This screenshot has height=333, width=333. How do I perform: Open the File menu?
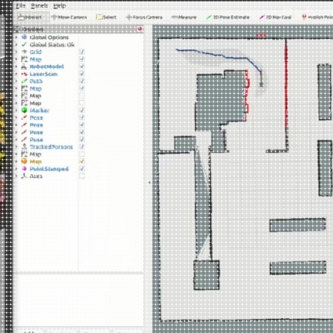[21, 6]
